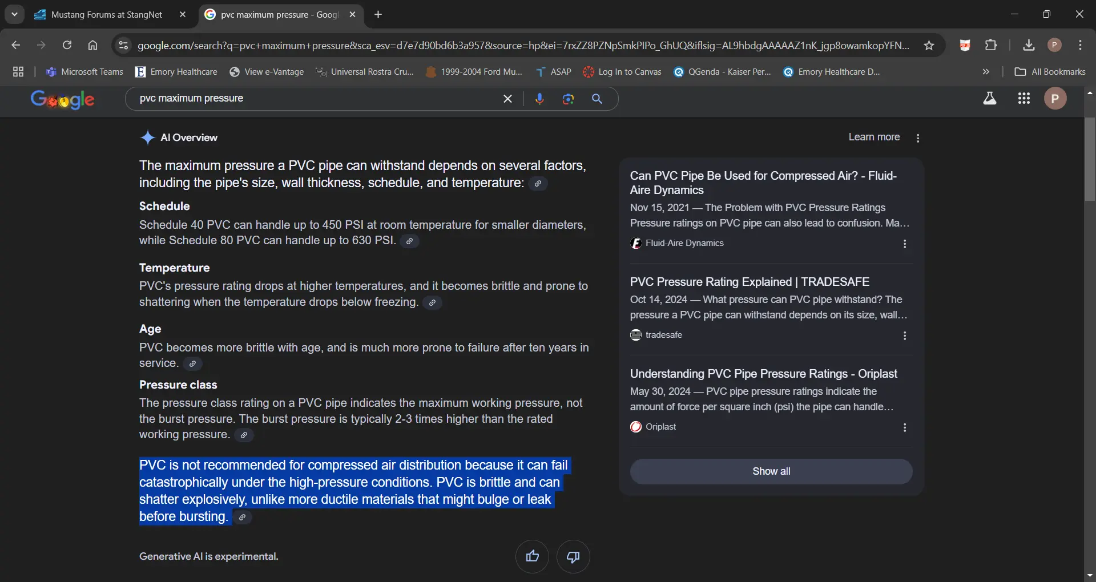Open the AI Overview three-dot options
The width and height of the screenshot is (1096, 582).
[918, 138]
